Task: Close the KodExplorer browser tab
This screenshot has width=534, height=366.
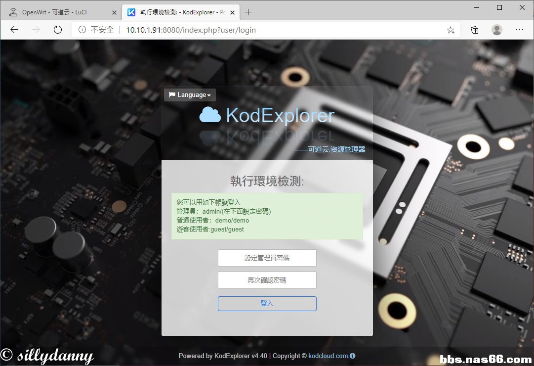Action: 232,13
